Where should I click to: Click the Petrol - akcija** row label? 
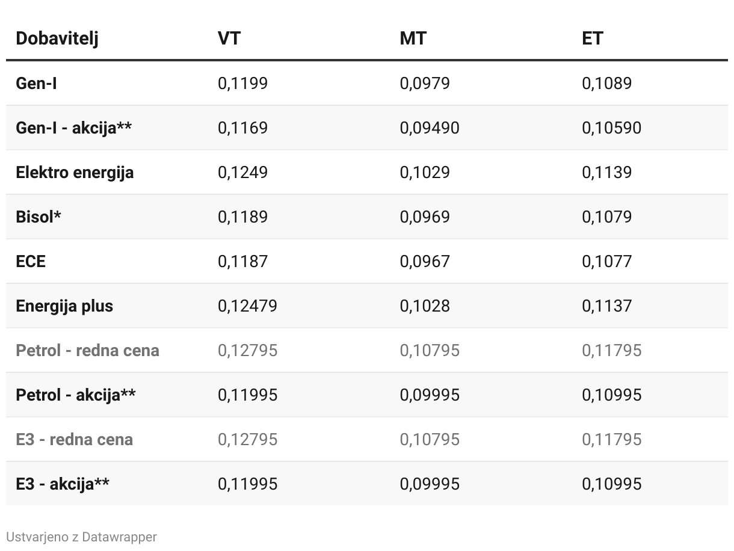click(x=76, y=395)
